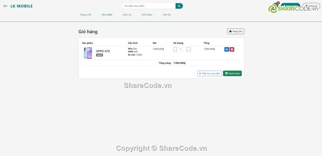Click the LK Mobile logo icon
This screenshot has height=156, width=322.
(x=6, y=6)
